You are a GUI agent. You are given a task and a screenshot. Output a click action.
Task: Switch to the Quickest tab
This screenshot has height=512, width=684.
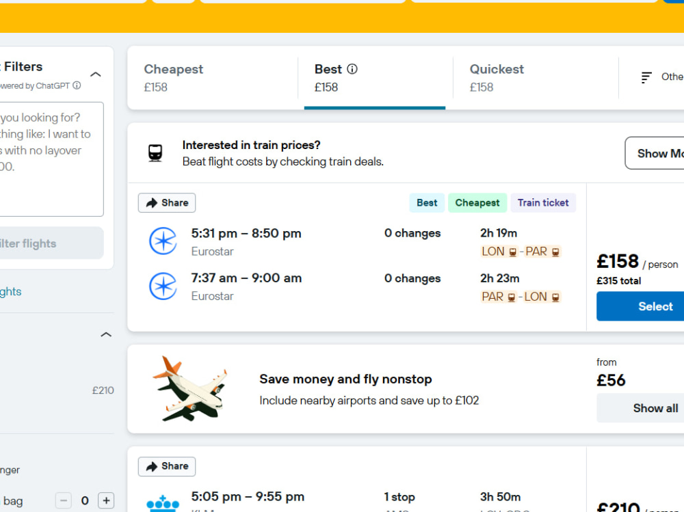coord(536,78)
